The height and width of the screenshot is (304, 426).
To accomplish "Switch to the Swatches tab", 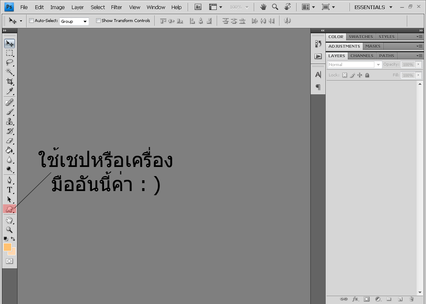I will pyautogui.click(x=361, y=37).
